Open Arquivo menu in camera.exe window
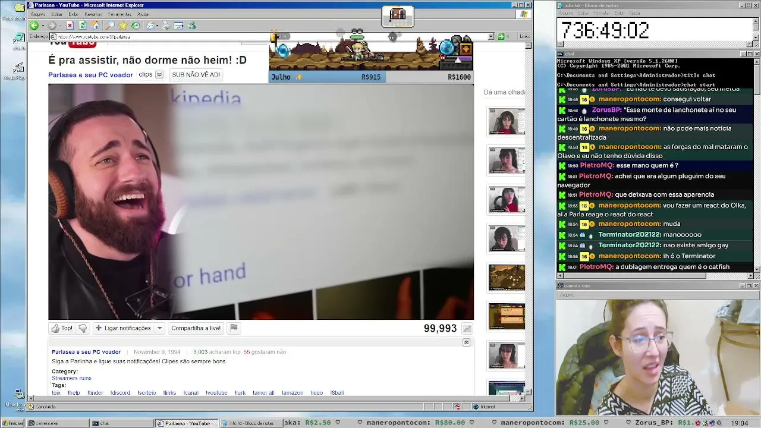 567,295
